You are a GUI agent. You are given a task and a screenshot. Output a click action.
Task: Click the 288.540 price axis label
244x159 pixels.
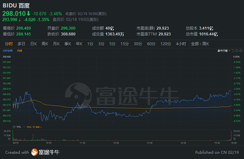tap(7, 121)
